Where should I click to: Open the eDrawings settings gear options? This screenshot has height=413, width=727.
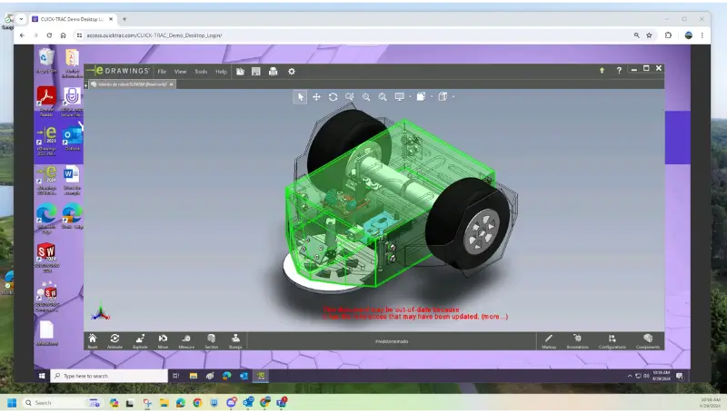(x=291, y=72)
